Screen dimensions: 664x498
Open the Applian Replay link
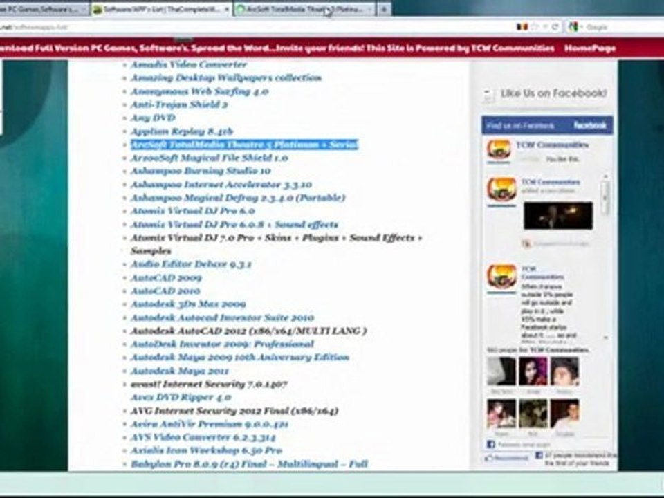click(182, 131)
